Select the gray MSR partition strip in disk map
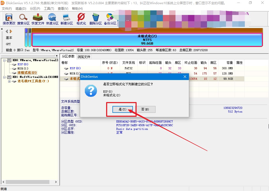269x191 pixels. [30, 38]
